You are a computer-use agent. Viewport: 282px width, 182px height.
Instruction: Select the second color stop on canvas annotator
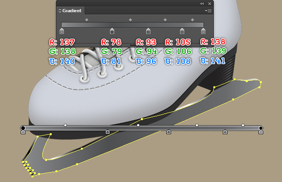click(x=108, y=132)
